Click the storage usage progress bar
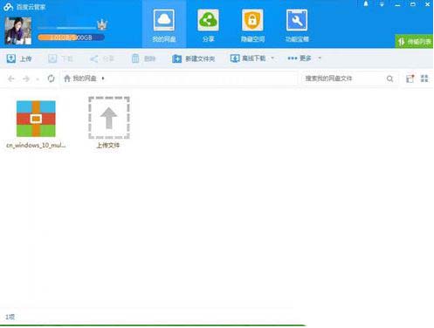Screen dimensions: 434x328 coord(71,38)
